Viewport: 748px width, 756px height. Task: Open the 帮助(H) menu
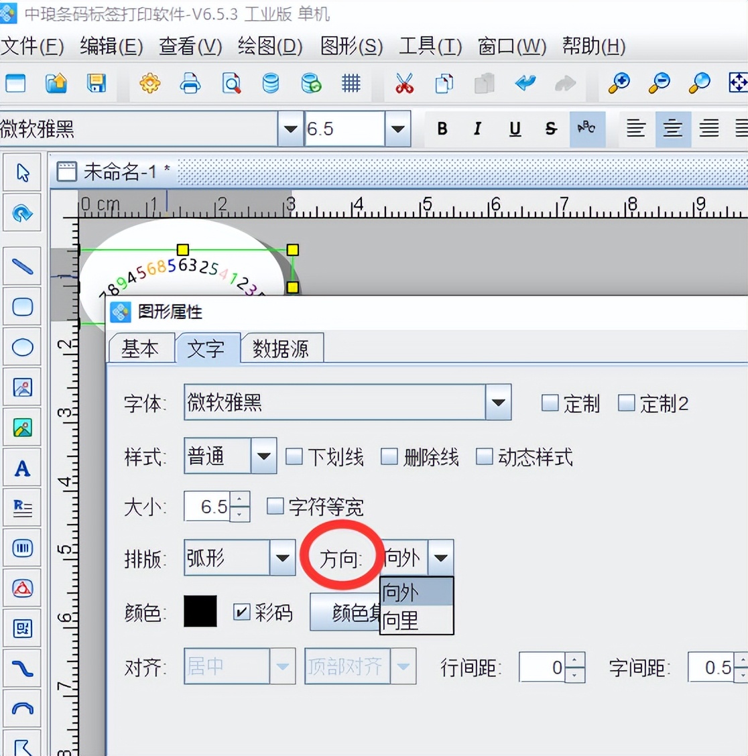pyautogui.click(x=594, y=47)
